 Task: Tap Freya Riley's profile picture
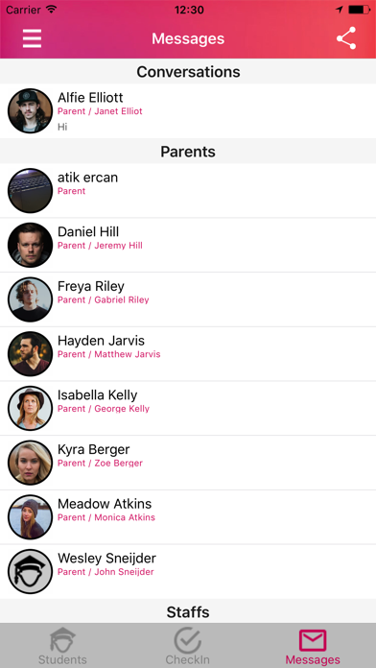coord(31,299)
